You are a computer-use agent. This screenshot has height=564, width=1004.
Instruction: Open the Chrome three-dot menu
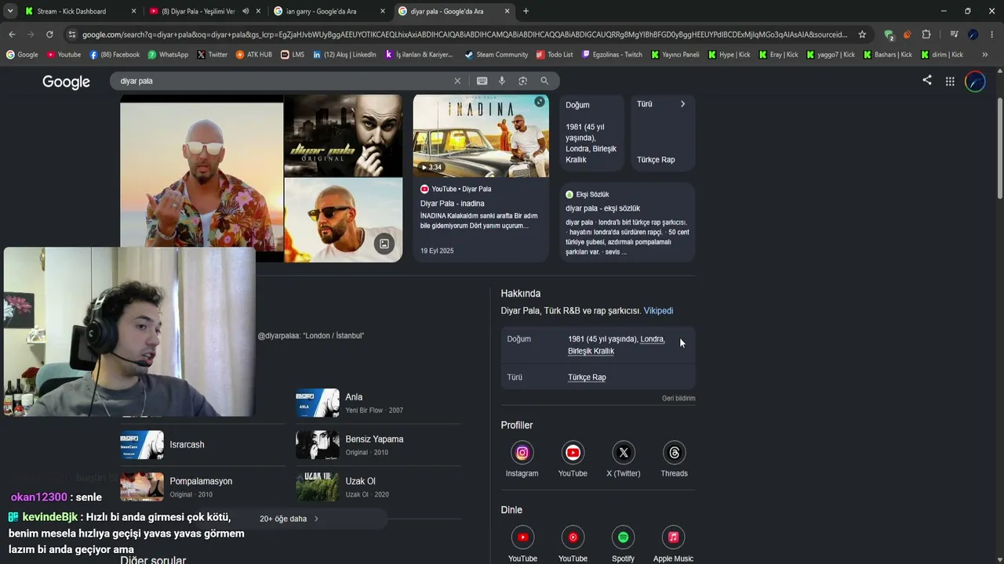tap(991, 34)
